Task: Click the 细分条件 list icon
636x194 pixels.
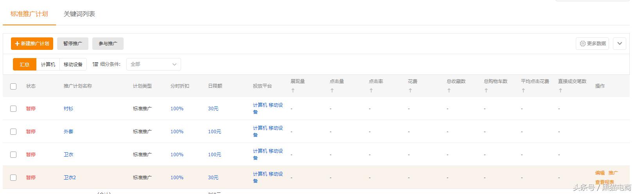Action: pyautogui.click(x=95, y=64)
